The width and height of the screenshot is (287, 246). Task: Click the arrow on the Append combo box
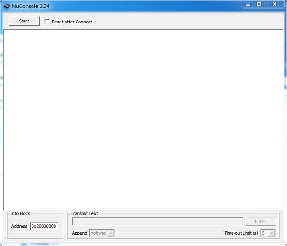click(x=110, y=233)
